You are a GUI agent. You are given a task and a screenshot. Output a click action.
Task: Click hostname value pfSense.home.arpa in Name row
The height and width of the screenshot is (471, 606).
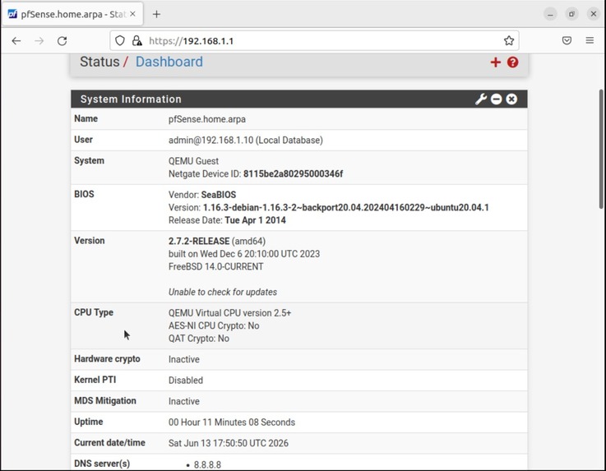(x=206, y=119)
